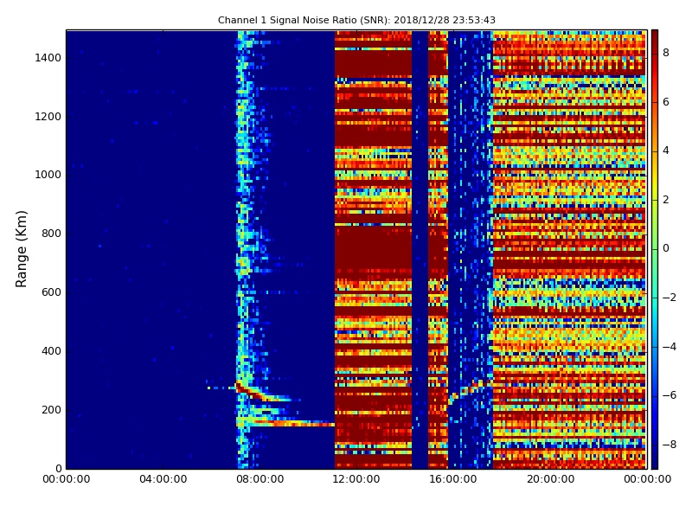The image size is (692, 519).
Task: Click the 600 range tick label
Action: coord(51,292)
